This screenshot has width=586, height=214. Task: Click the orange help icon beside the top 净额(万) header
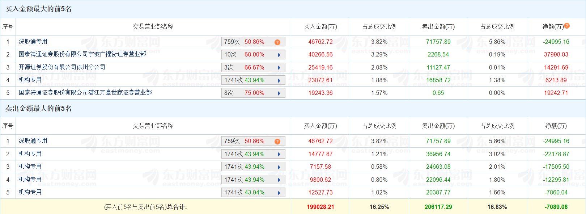567,26
